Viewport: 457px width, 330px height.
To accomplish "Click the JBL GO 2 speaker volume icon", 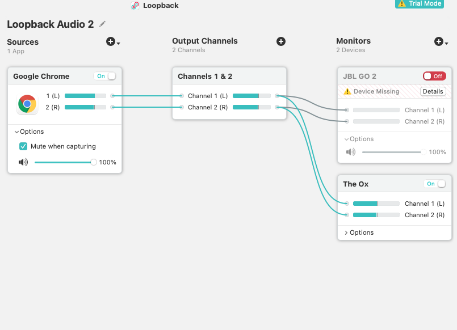I will (x=351, y=152).
